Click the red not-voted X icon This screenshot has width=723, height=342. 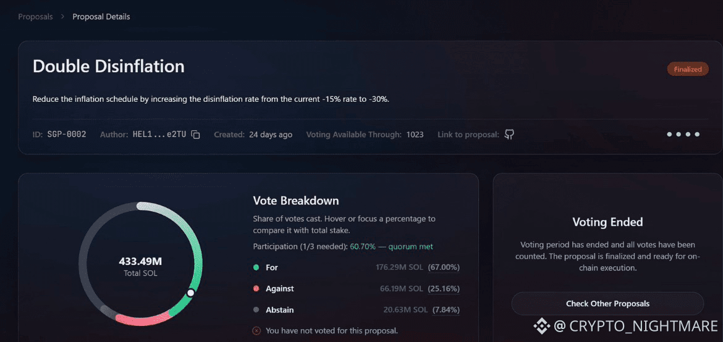[x=257, y=330]
